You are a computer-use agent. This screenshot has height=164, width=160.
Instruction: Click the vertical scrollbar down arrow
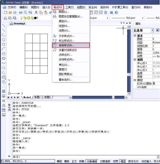(x=129, y=94)
